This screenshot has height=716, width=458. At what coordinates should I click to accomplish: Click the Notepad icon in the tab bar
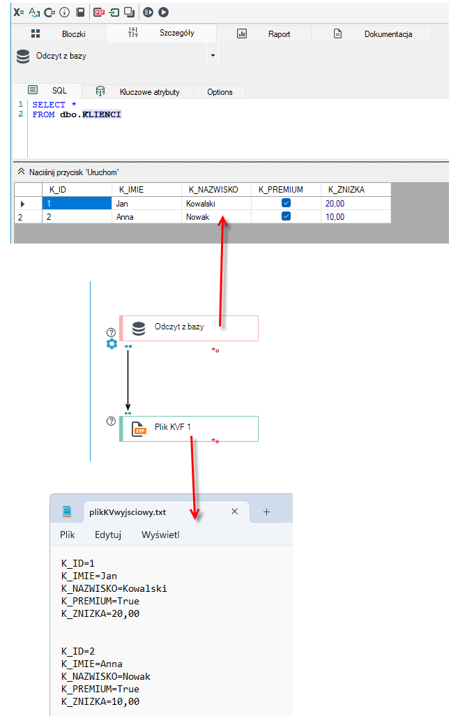[67, 512]
